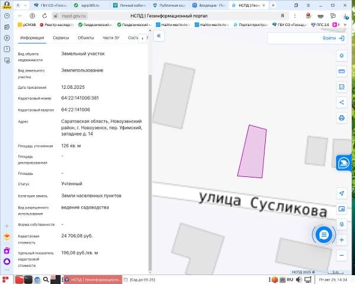
Task: Switch to the Входящие mail browser tab
Action: 209,5
